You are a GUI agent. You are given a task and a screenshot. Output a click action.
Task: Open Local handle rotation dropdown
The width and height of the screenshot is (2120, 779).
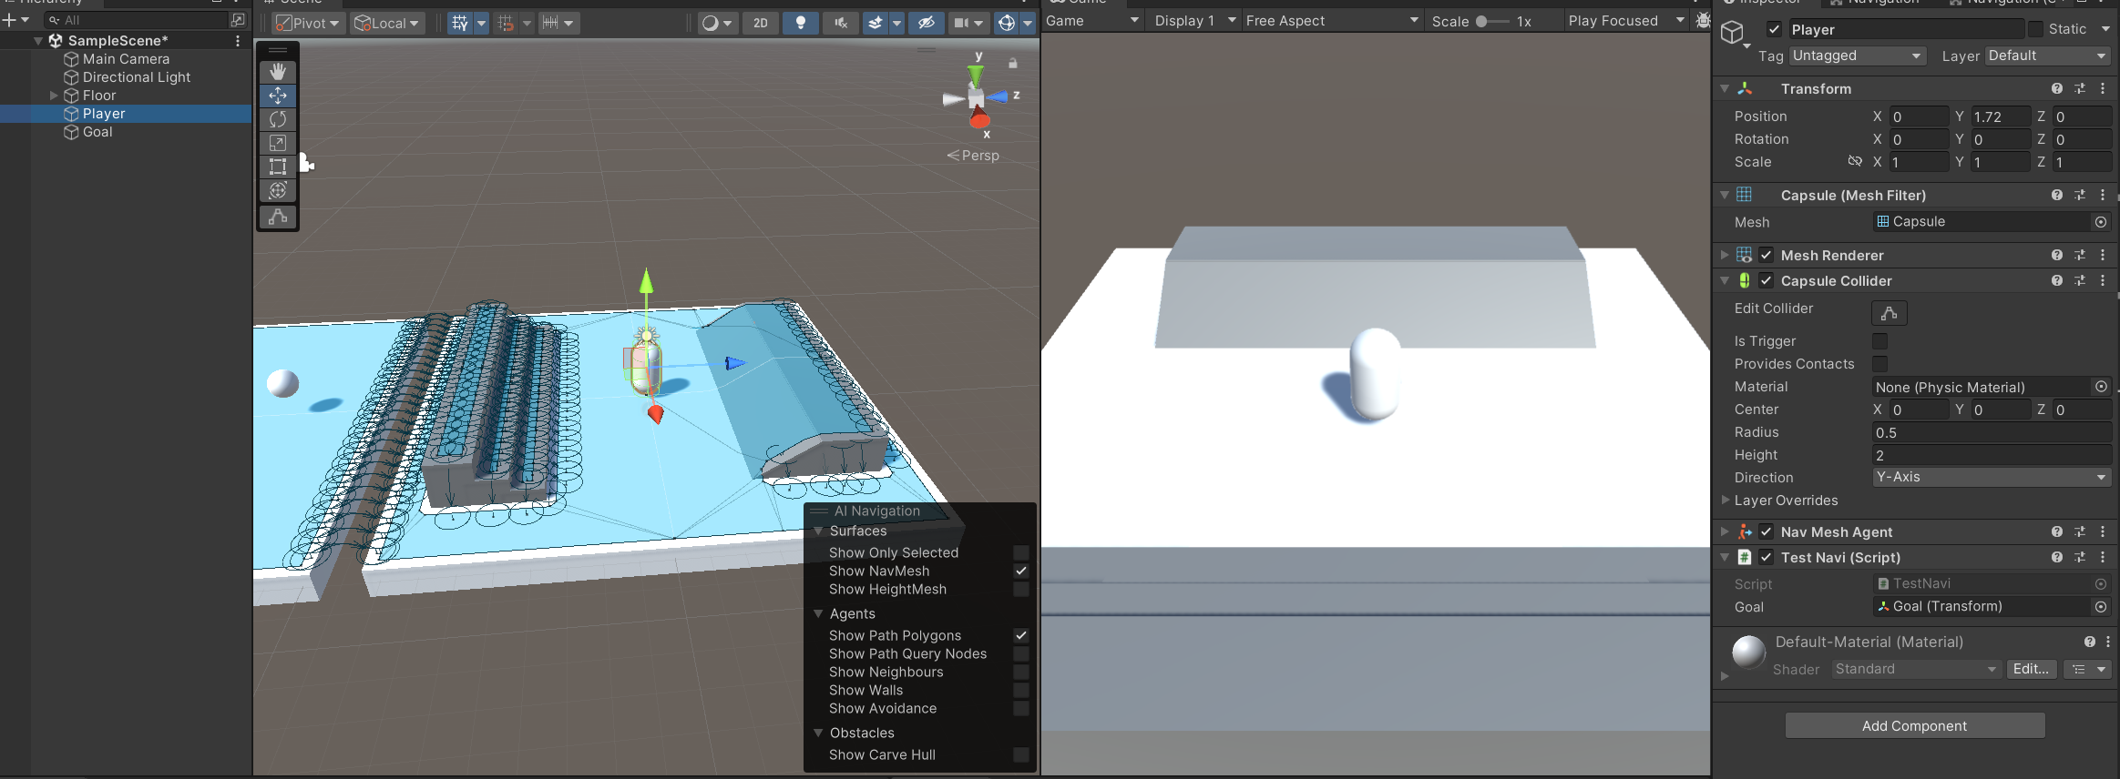tap(387, 23)
